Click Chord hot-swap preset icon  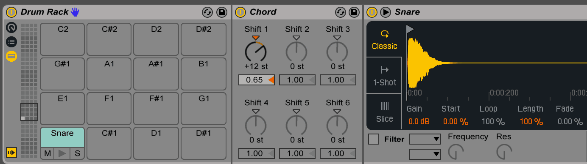pos(340,12)
